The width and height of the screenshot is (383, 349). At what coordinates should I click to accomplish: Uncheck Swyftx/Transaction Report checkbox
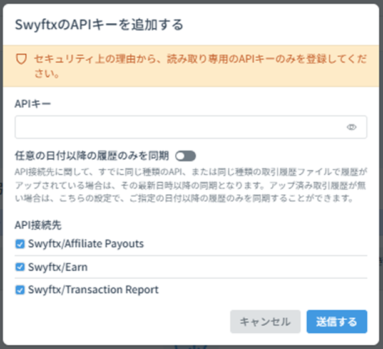[x=20, y=290]
